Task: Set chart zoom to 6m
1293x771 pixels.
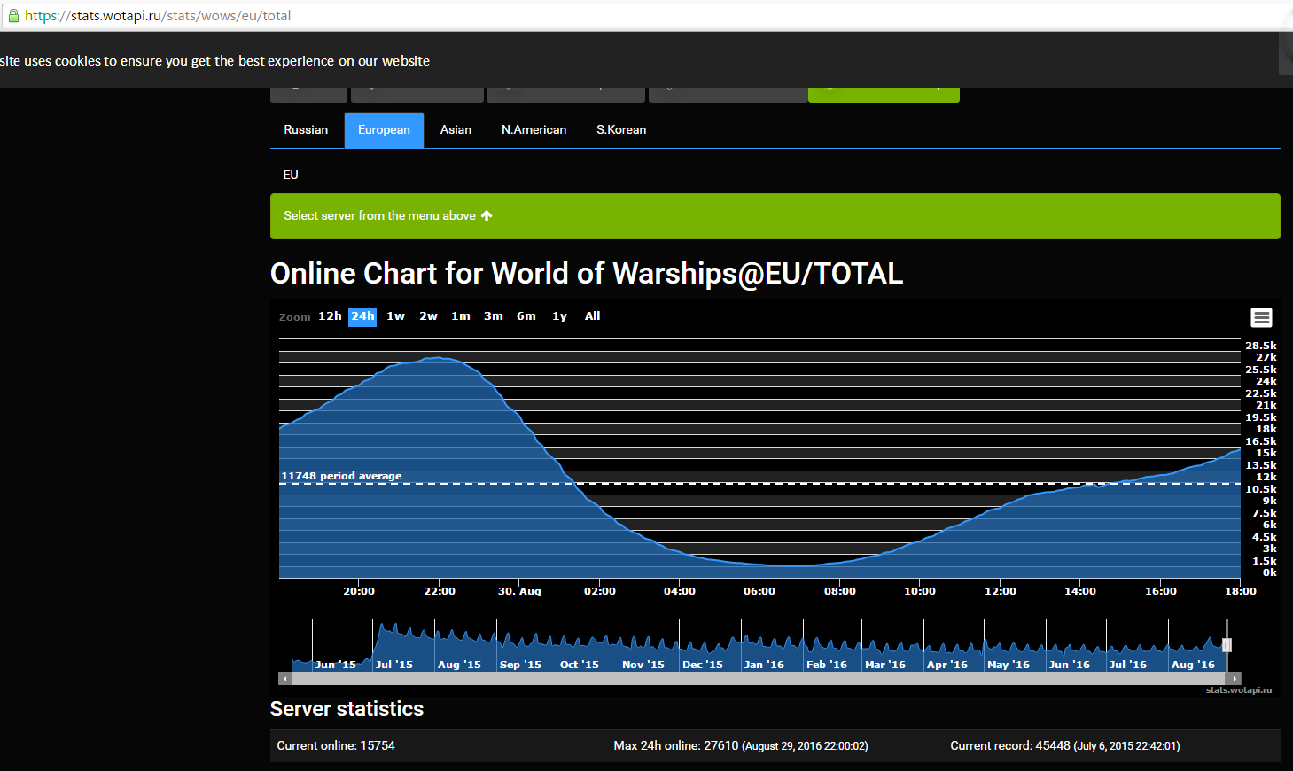Action: click(x=526, y=316)
